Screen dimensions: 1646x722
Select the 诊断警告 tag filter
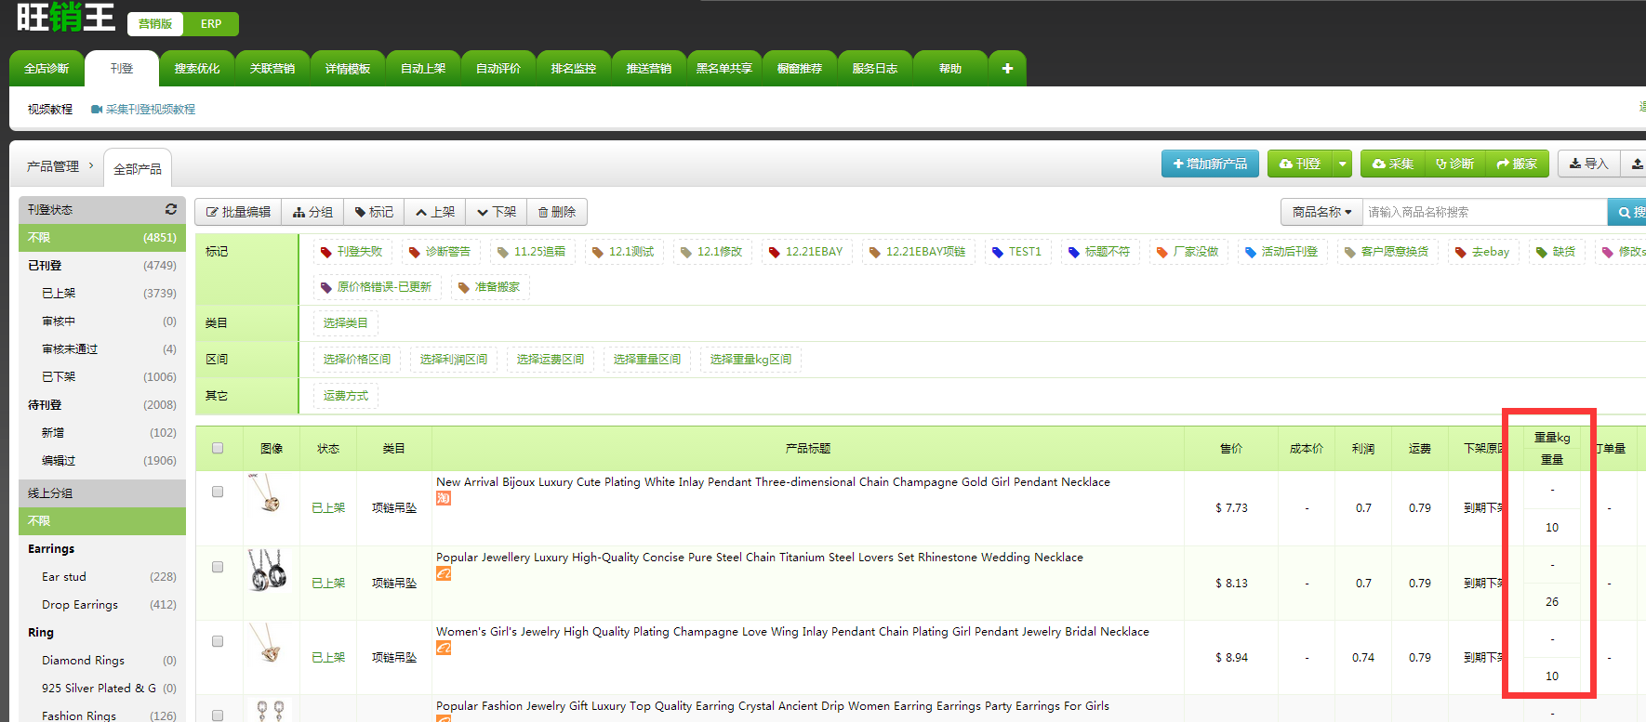pos(441,252)
